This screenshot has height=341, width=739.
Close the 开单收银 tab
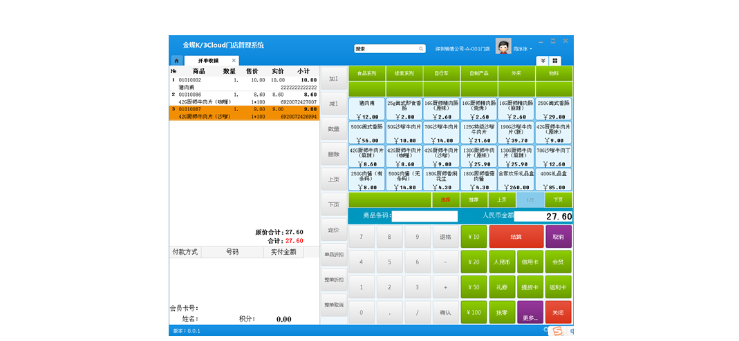point(234,61)
